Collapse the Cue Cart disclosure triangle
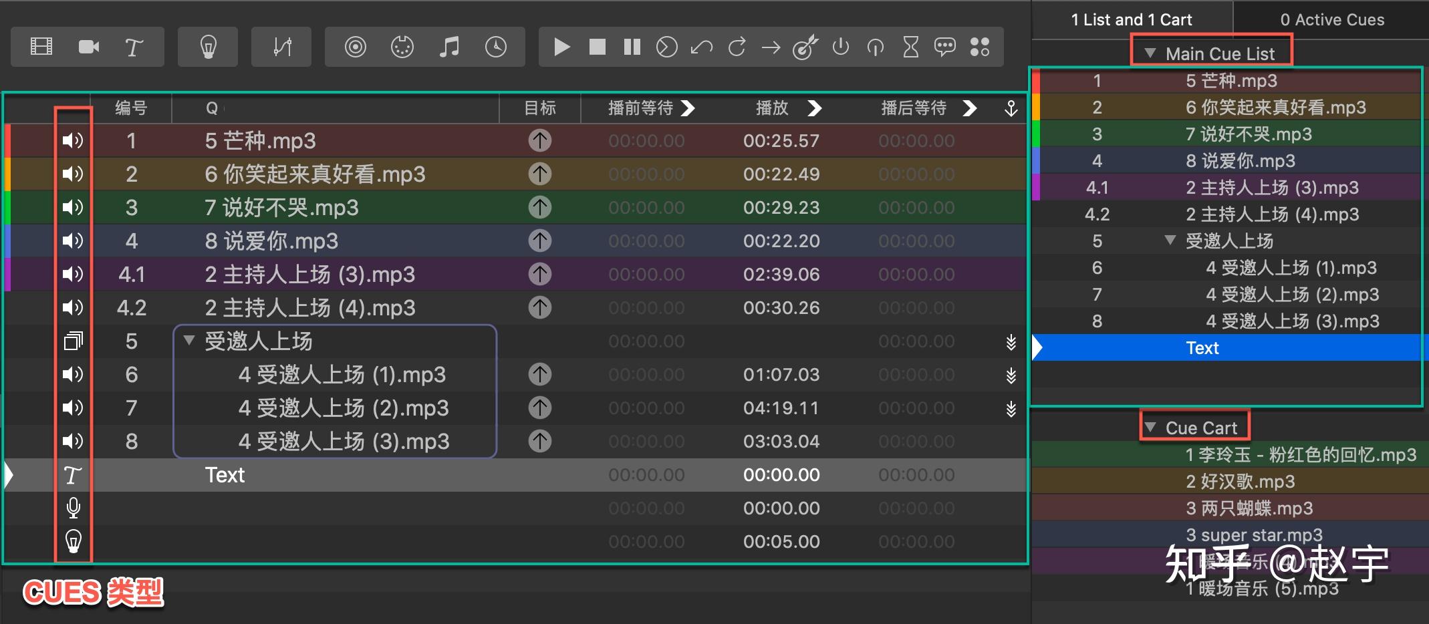Screen dimensions: 1429x624 [1150, 427]
